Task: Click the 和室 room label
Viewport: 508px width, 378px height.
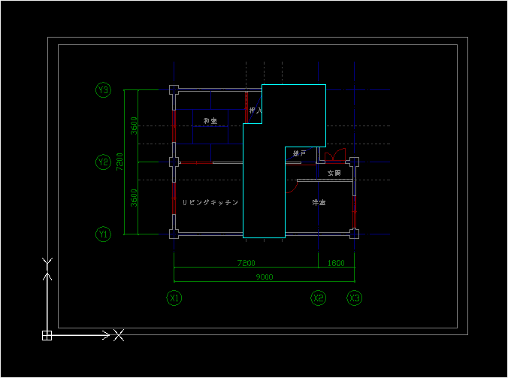Action: pyautogui.click(x=210, y=121)
